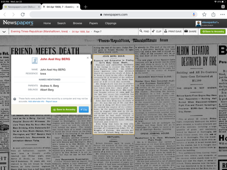Select the 04 Apr 1908, 7 - Evening tab

click(x=61, y=7)
